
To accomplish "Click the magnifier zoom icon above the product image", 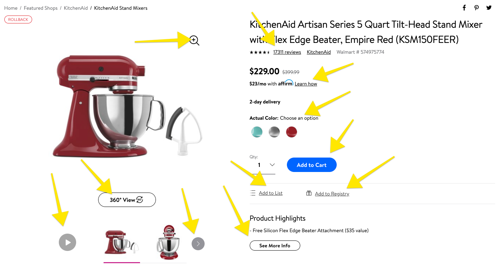I will pos(194,40).
